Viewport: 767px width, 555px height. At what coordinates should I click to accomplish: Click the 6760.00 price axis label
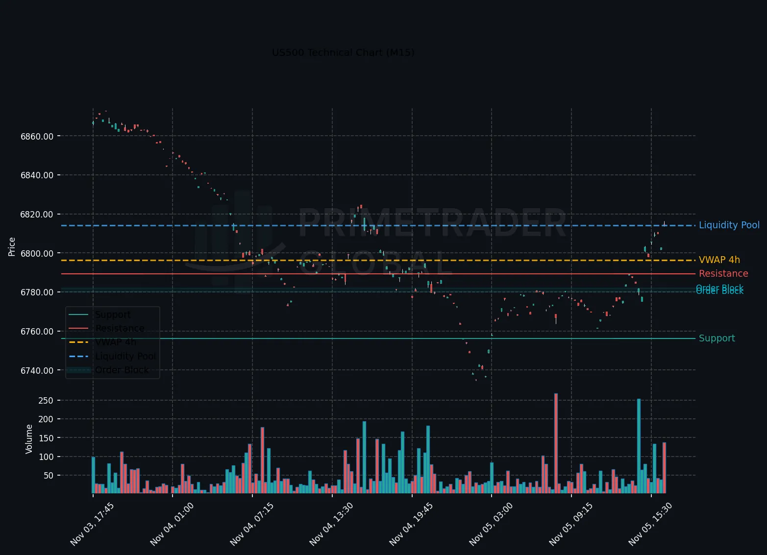tap(37, 332)
